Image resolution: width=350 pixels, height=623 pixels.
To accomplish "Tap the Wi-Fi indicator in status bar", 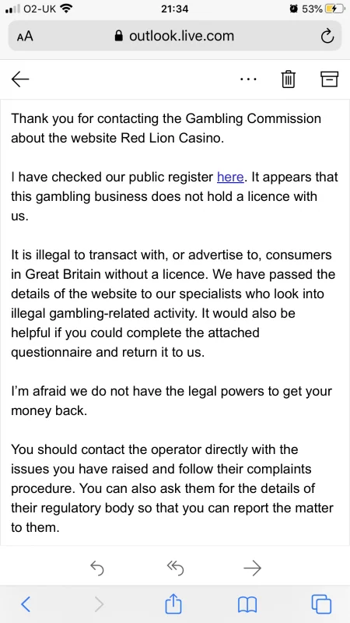I will [x=67, y=9].
